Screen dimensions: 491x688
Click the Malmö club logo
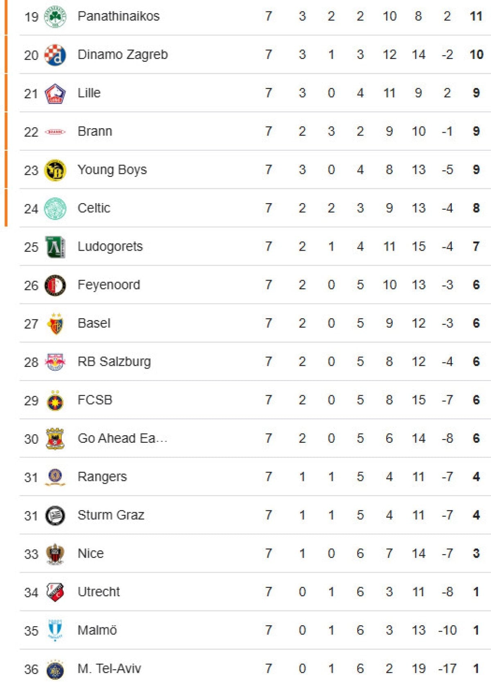pyautogui.click(x=55, y=631)
